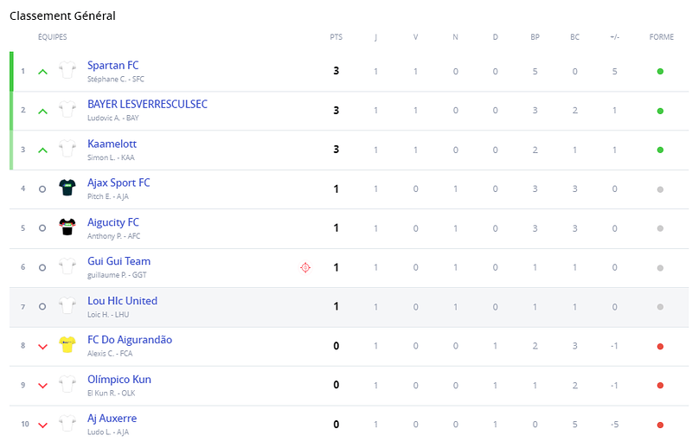This screenshot has height=448, width=692.
Task: Click the grey form dot for Lou Hlc United
Action: [x=660, y=307]
